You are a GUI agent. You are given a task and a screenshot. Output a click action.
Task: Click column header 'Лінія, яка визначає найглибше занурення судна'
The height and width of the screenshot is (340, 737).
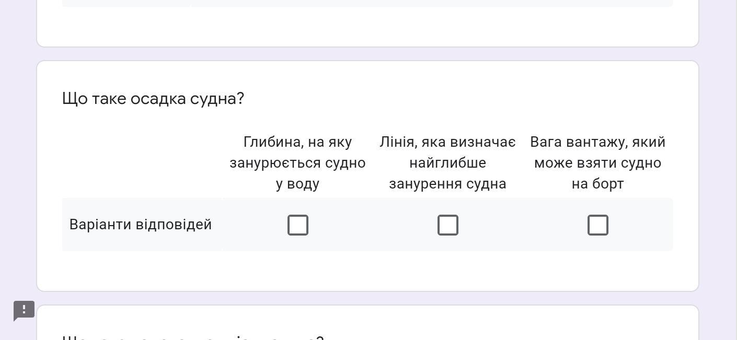(x=448, y=163)
